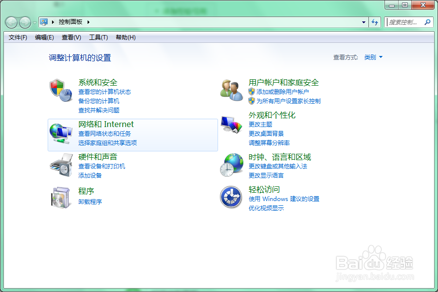The image size is (438, 292).
Task: Open the 时钟、语言和区域 heading link
Action: (x=280, y=157)
